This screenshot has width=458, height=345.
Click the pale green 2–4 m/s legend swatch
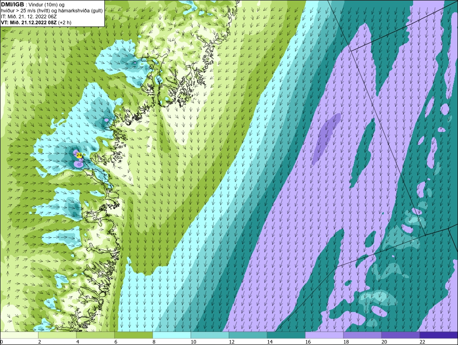(x=57, y=335)
